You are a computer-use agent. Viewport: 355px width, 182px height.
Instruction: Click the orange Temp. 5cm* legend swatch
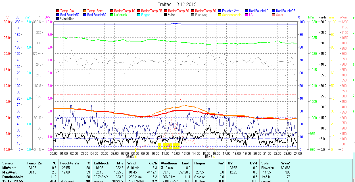click(x=85, y=11)
